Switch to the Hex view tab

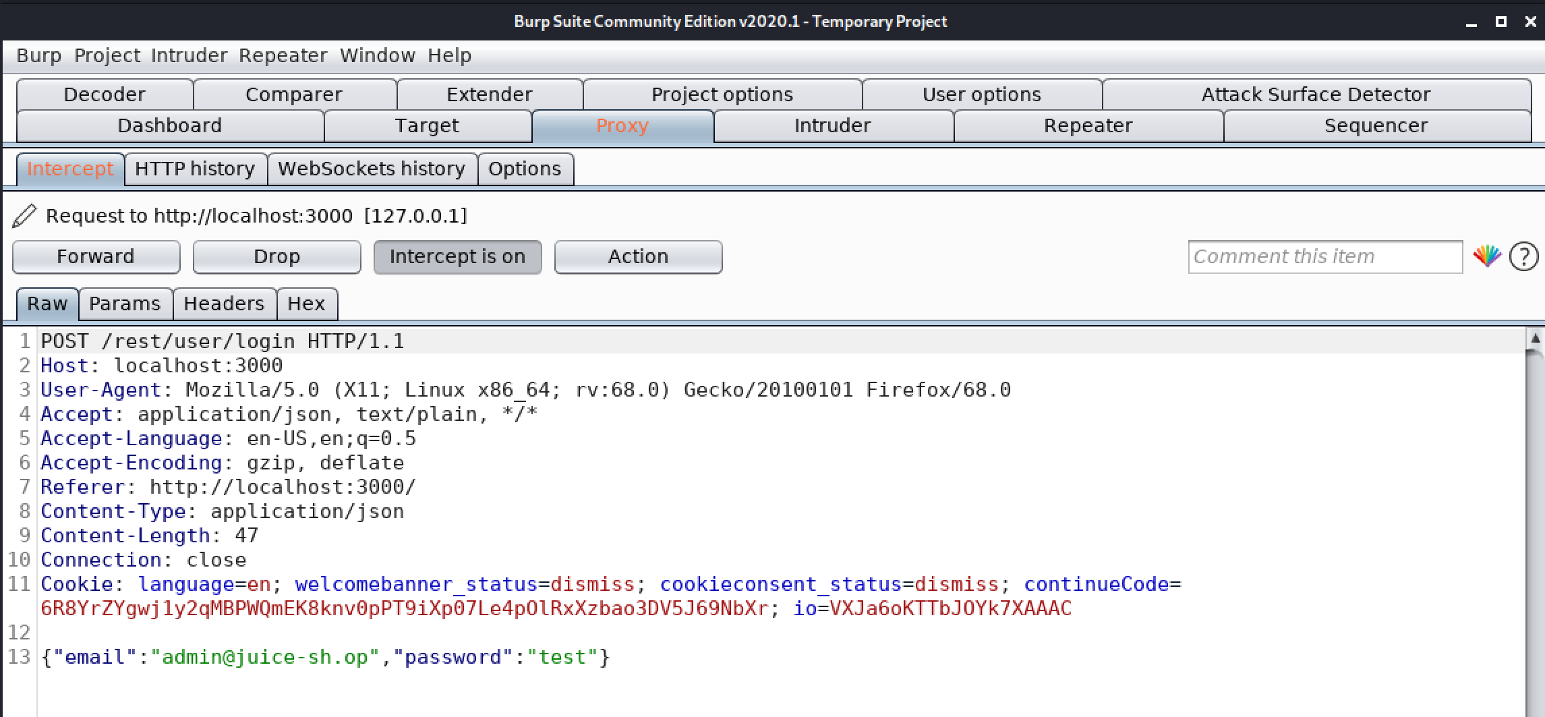click(x=306, y=304)
